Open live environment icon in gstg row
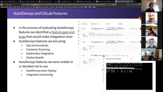The height and width of the screenshot is (92, 163). (131, 42)
